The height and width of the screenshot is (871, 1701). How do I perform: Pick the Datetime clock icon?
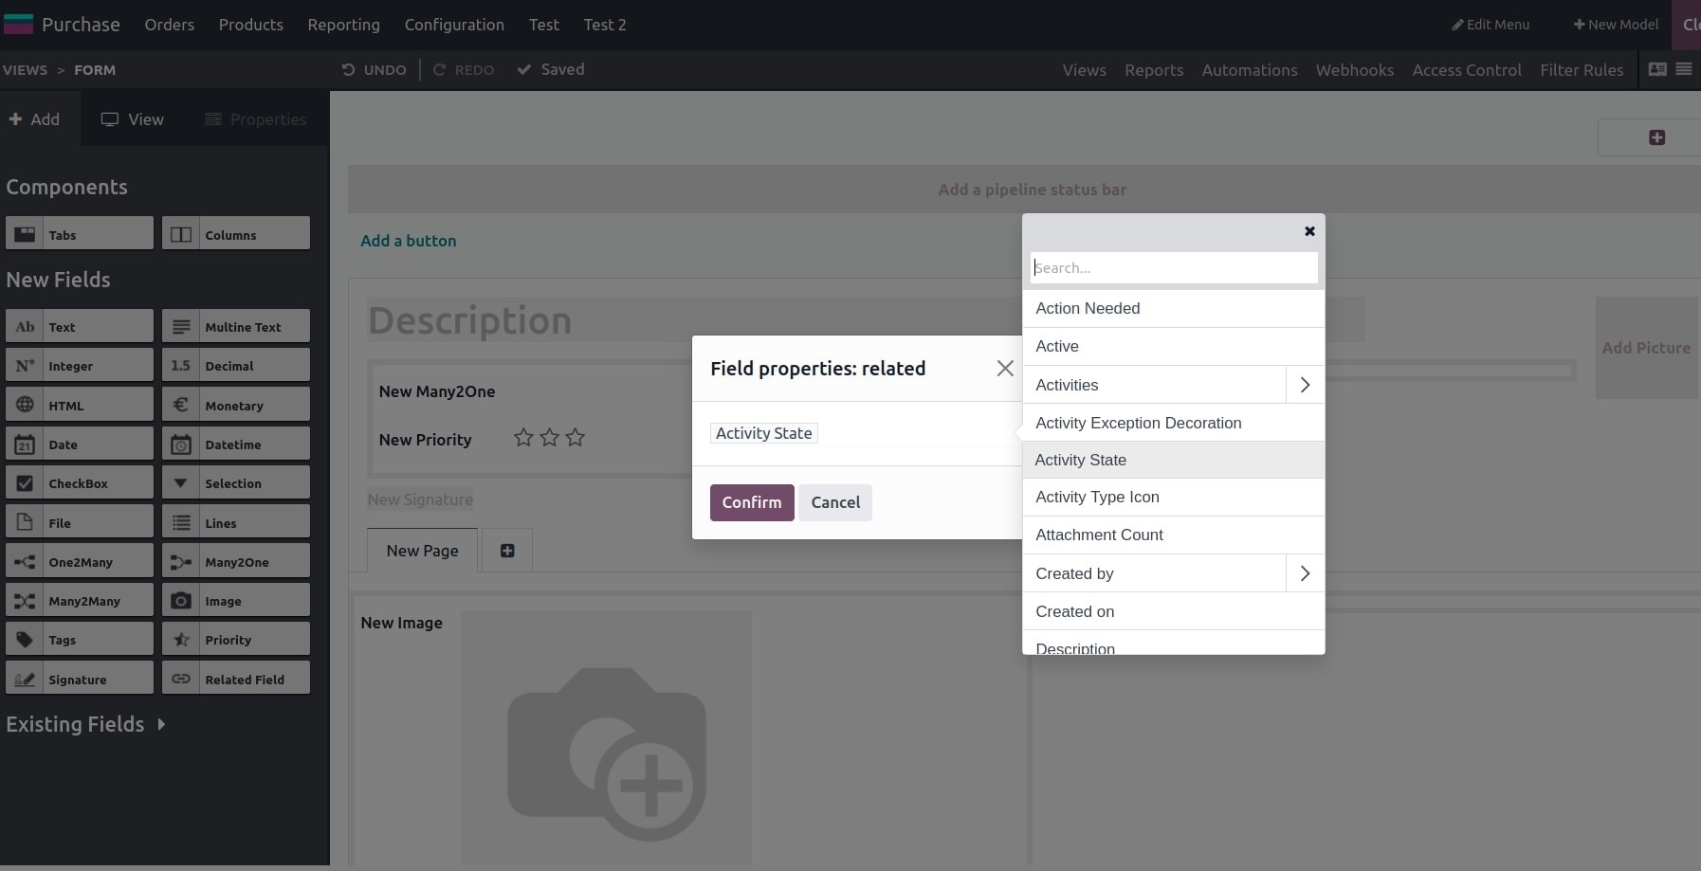click(181, 444)
